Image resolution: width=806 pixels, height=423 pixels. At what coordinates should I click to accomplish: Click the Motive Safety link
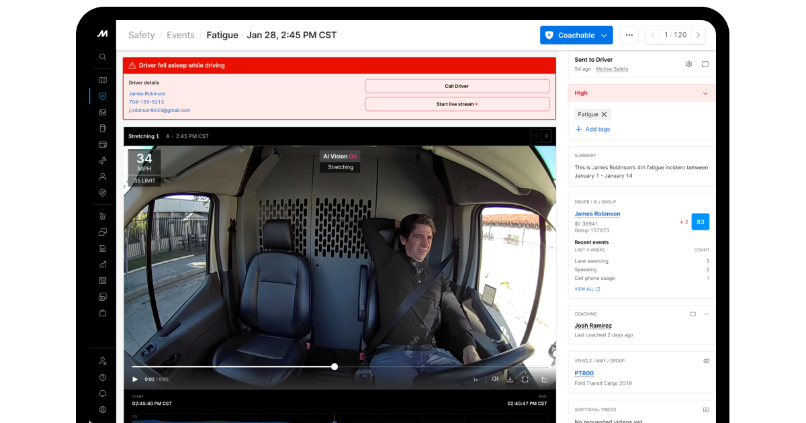tap(613, 69)
